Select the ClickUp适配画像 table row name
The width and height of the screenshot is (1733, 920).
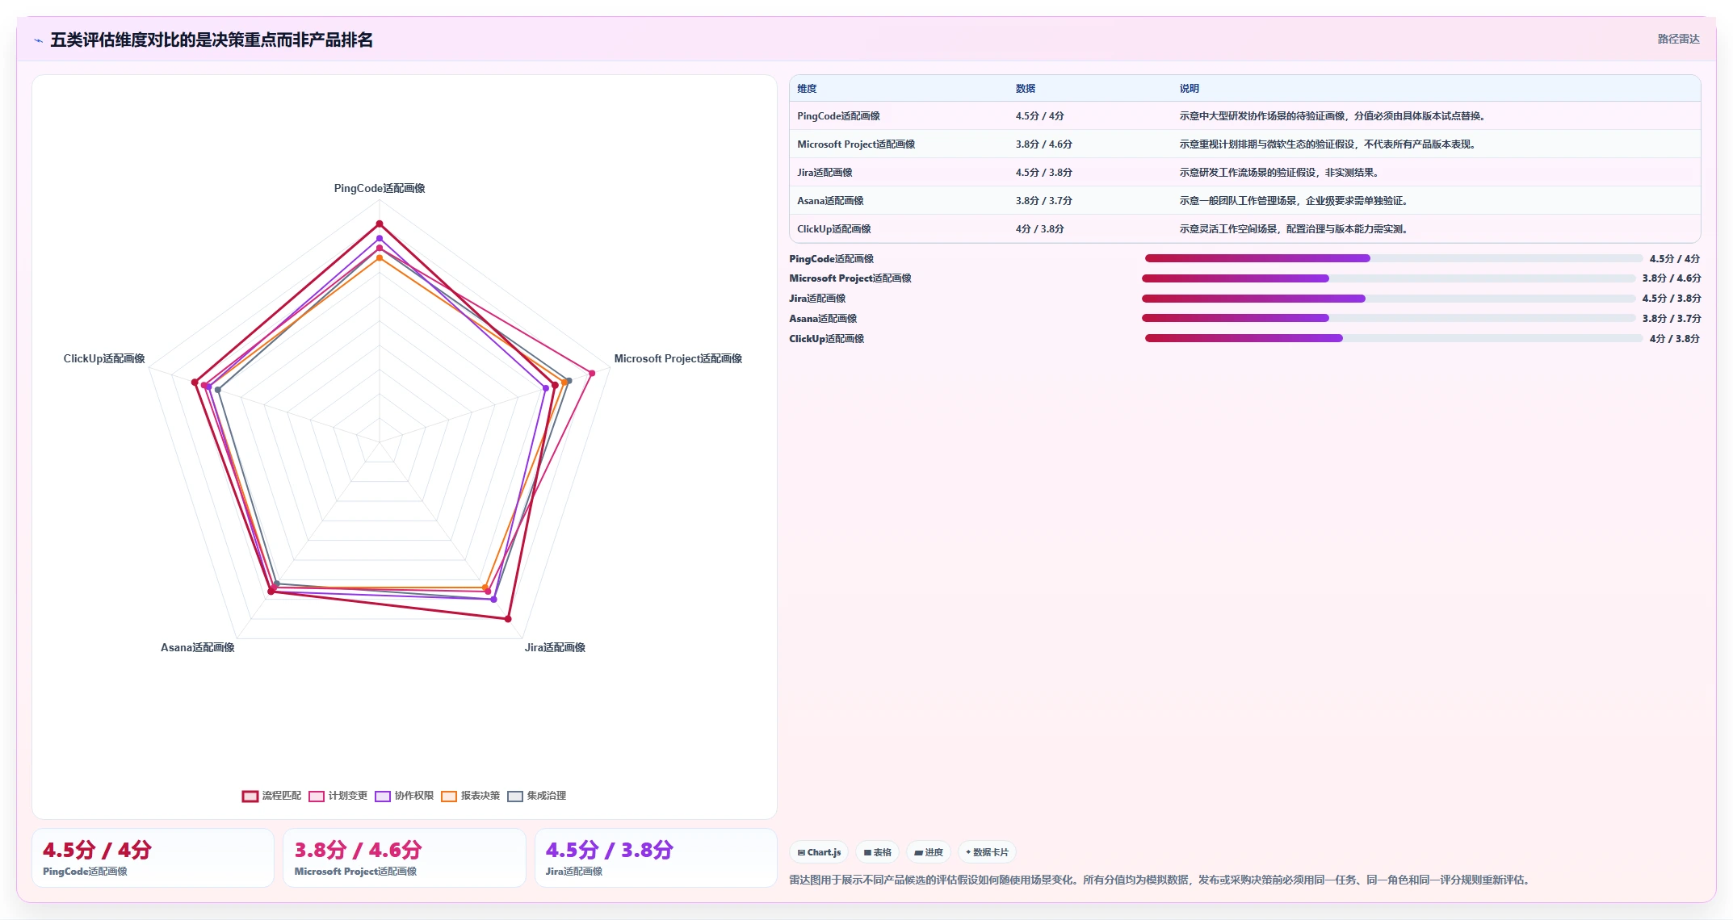pos(833,229)
